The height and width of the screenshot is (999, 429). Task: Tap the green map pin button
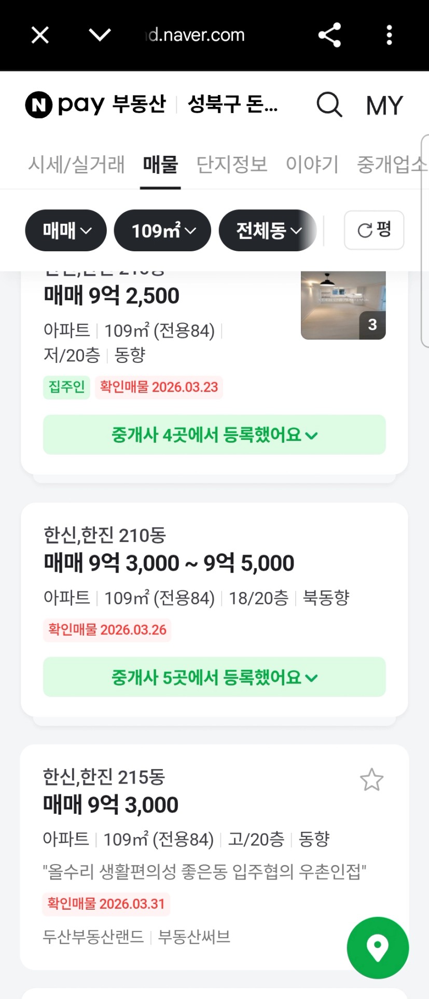pyautogui.click(x=378, y=948)
